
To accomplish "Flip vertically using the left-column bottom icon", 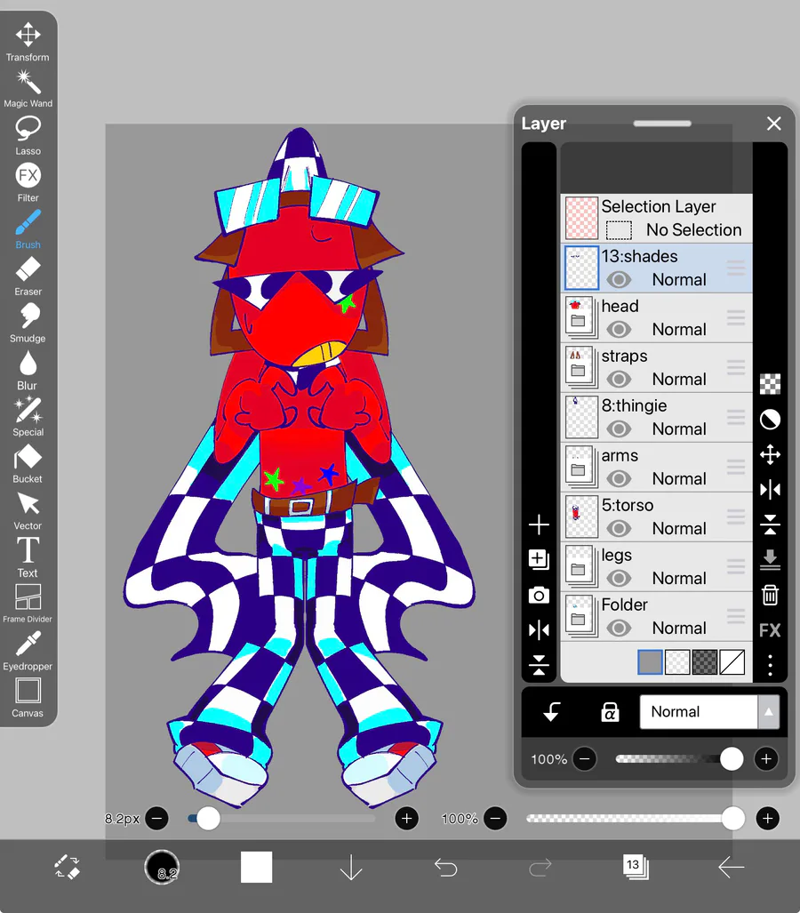I will (x=539, y=664).
